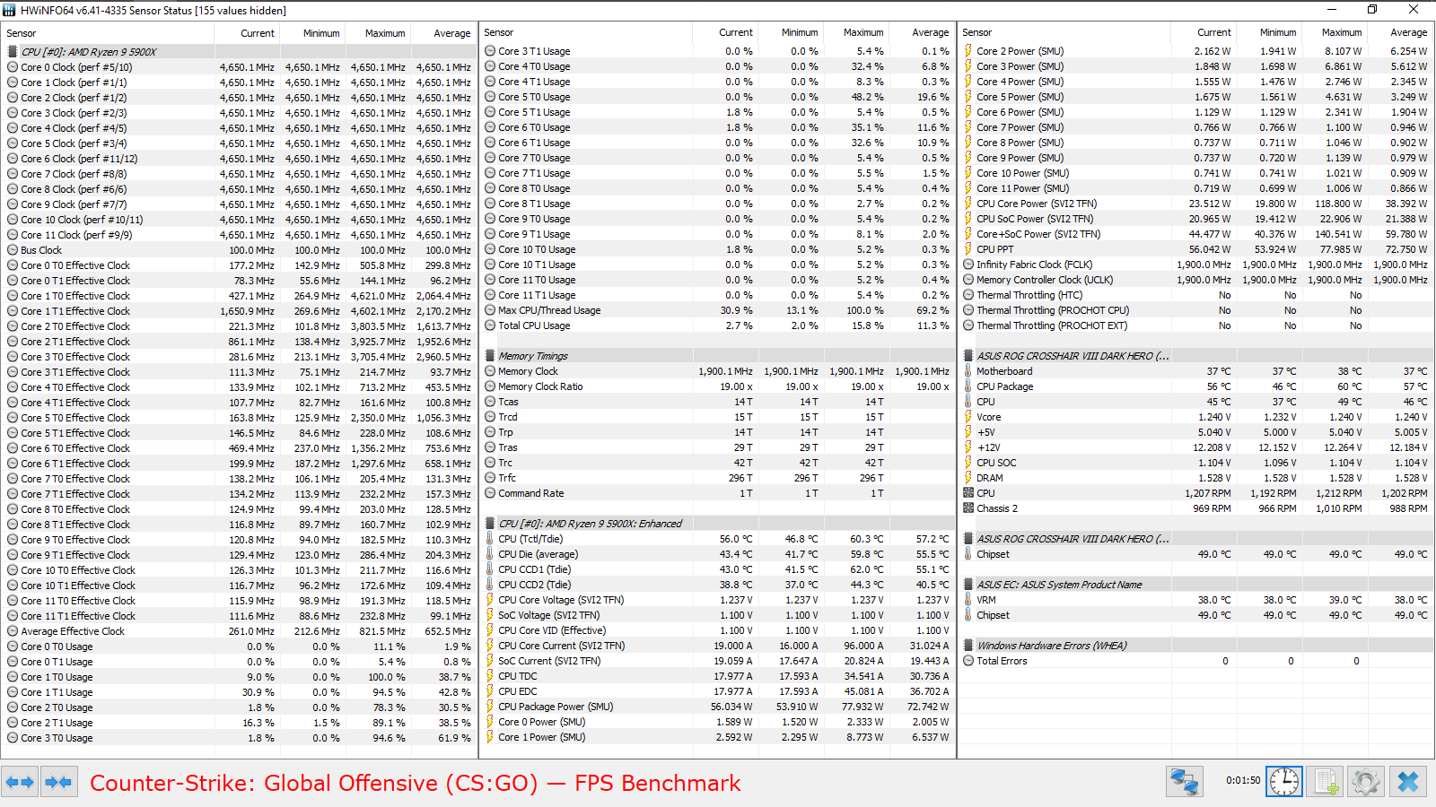
Task: Select the ASUS EC: ASUS System Product Name header
Action: click(1196, 585)
